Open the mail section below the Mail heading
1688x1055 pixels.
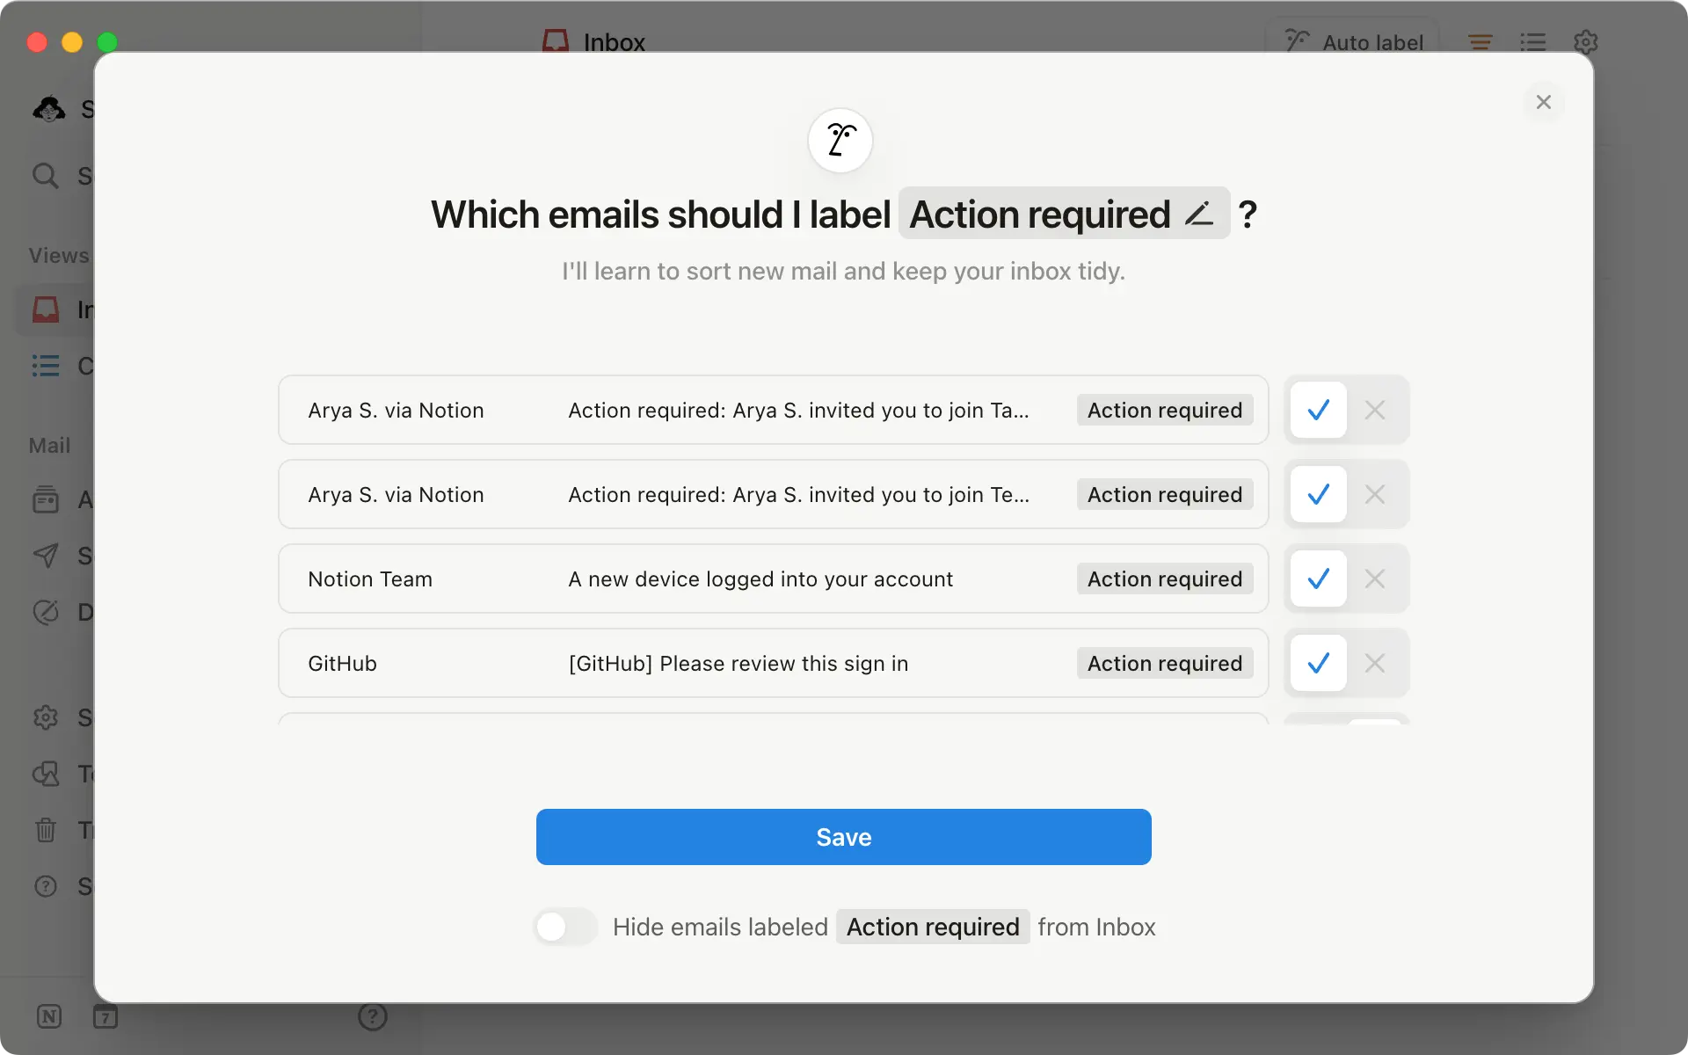pyautogui.click(x=46, y=499)
